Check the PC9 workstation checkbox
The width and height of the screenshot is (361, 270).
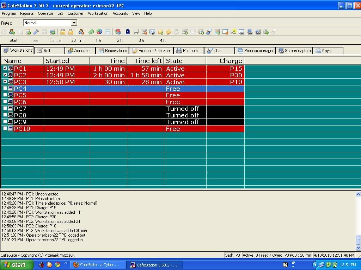click(x=5, y=121)
